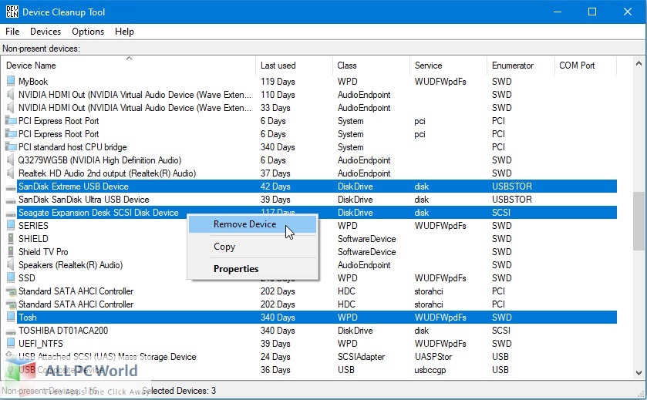The height and width of the screenshot is (400, 647).
Task: Click scrollbar up arrow
Action: tap(639, 63)
